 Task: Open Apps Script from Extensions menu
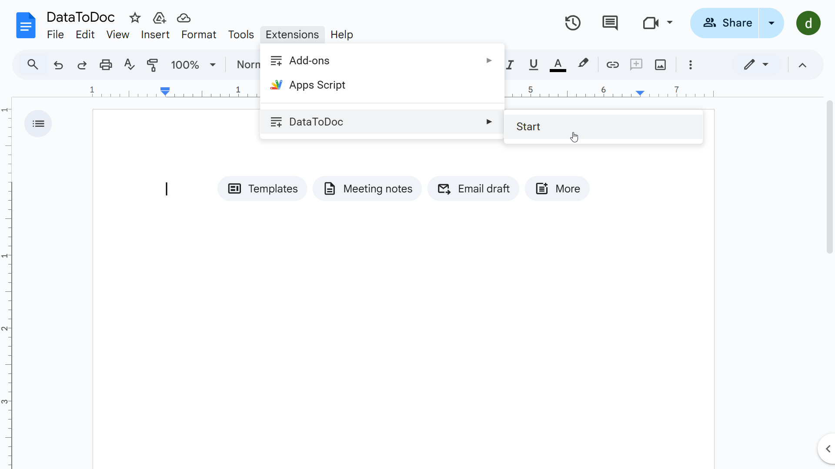382,85
